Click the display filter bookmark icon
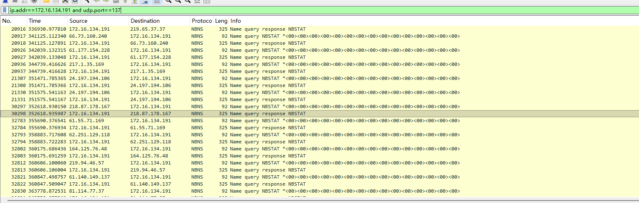639x203 pixels. (4, 10)
